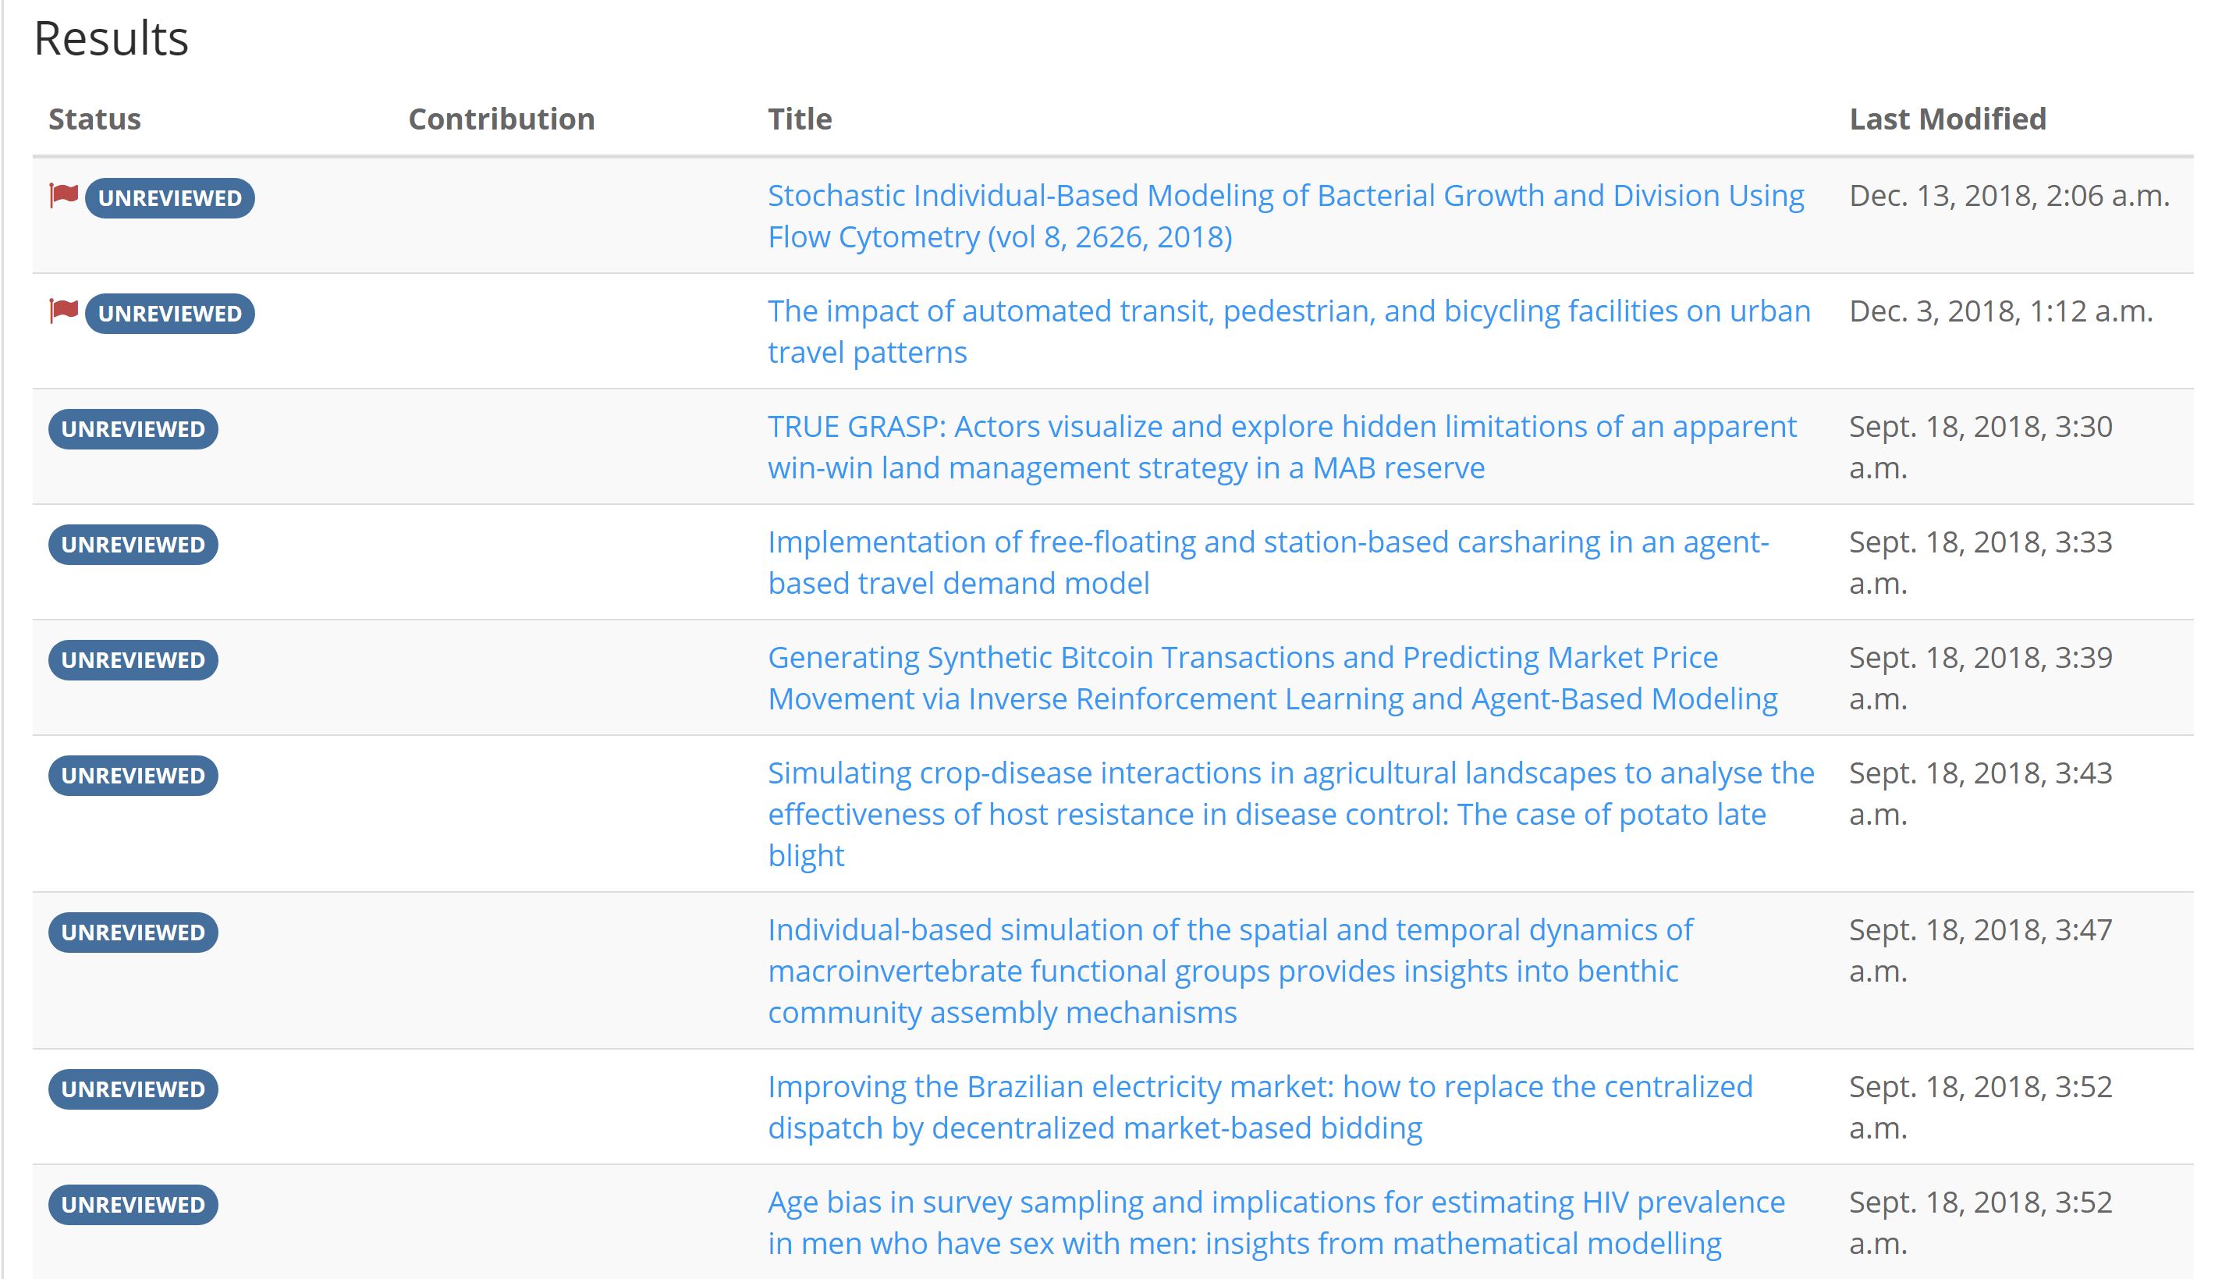
Task: Click UNREVIEWED badge on macroinvertebrate simulation row
Action: pyautogui.click(x=133, y=933)
